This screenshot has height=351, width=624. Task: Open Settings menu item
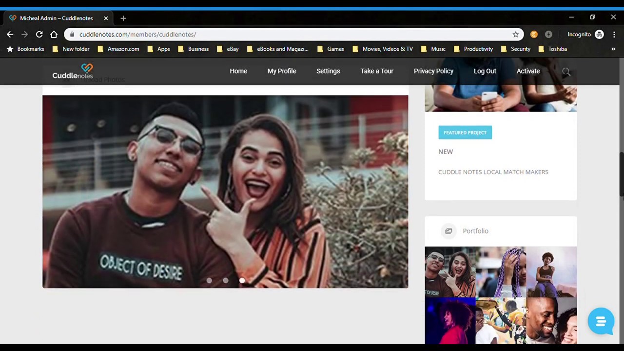[x=328, y=71]
